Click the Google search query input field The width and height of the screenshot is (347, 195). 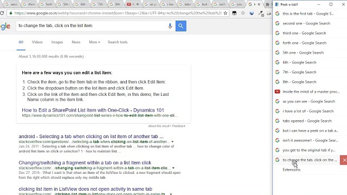pos(91,26)
